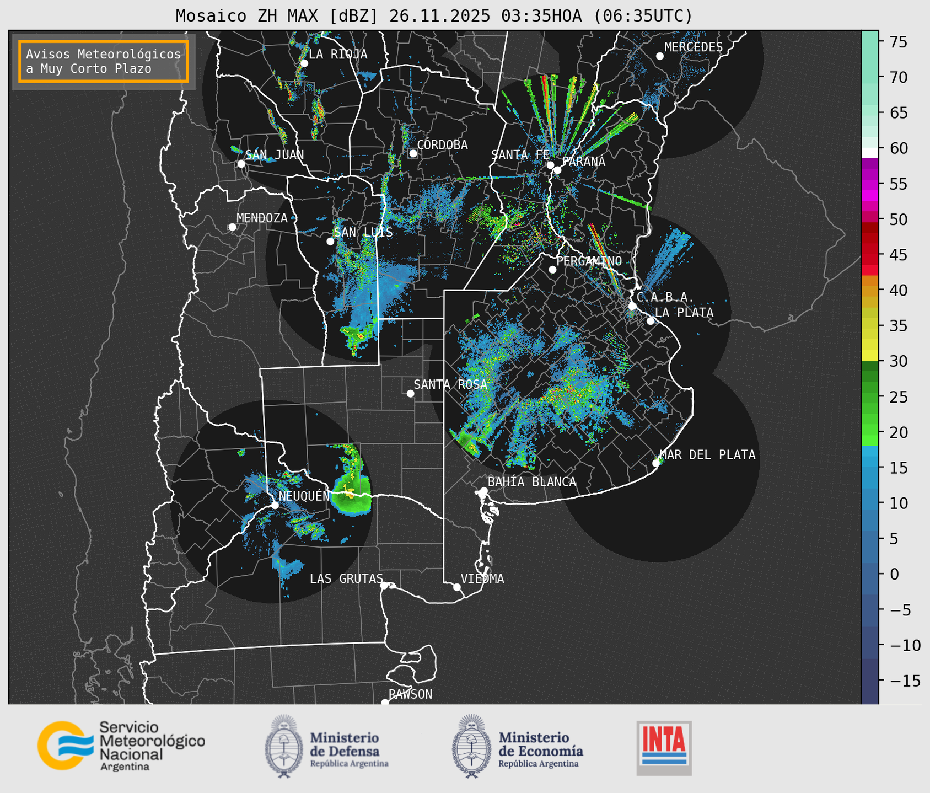Click the CÓRDOBA label text
This screenshot has width=930, height=793.
click(x=442, y=145)
